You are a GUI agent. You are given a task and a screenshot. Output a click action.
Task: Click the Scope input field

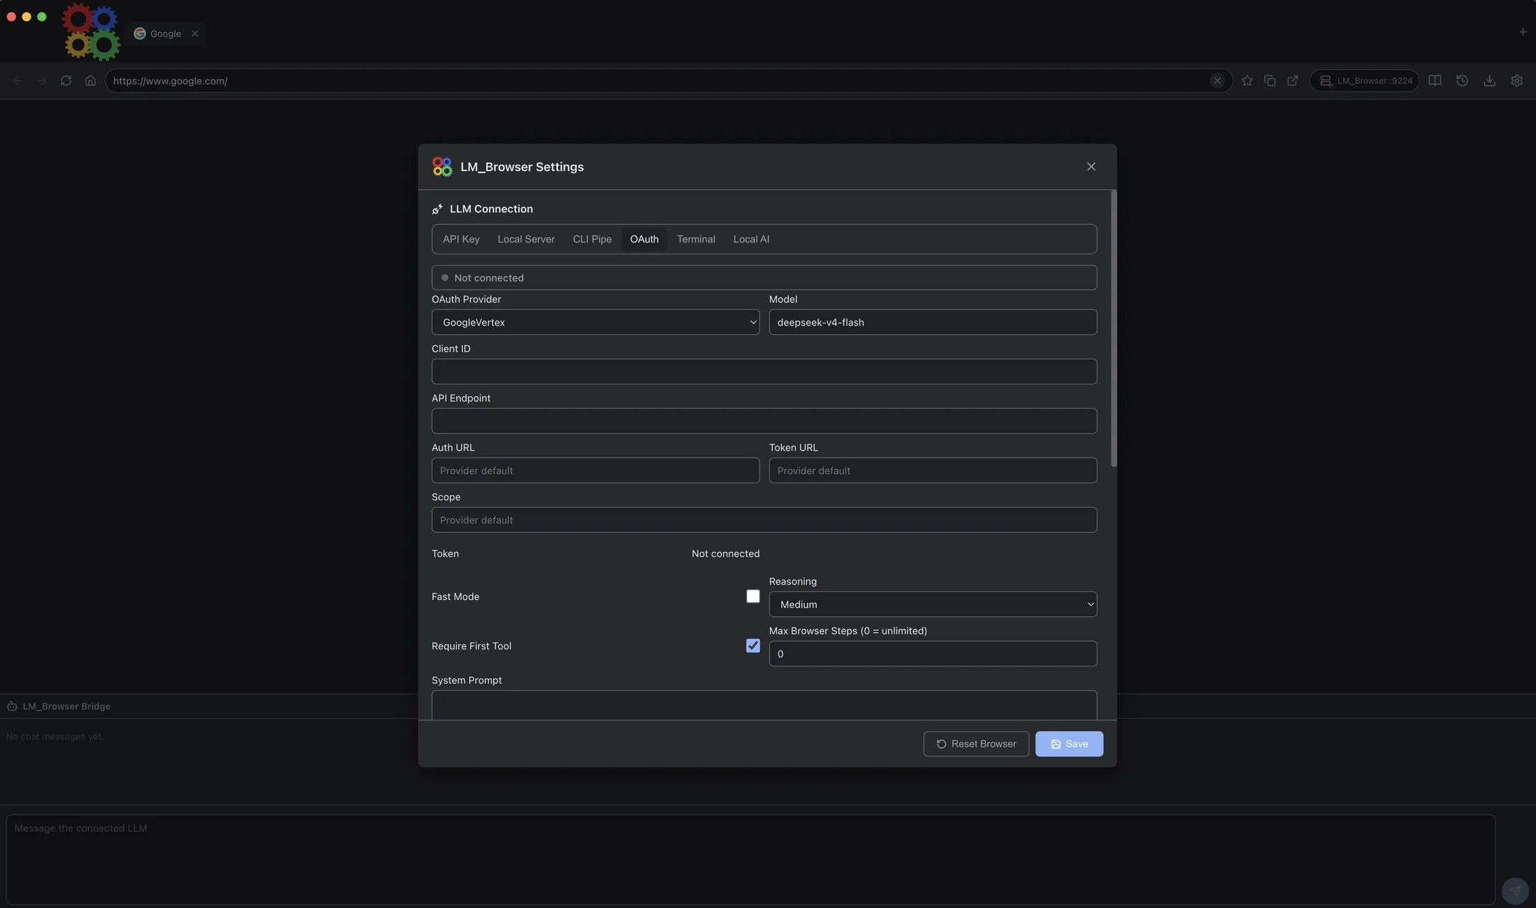pyautogui.click(x=765, y=520)
